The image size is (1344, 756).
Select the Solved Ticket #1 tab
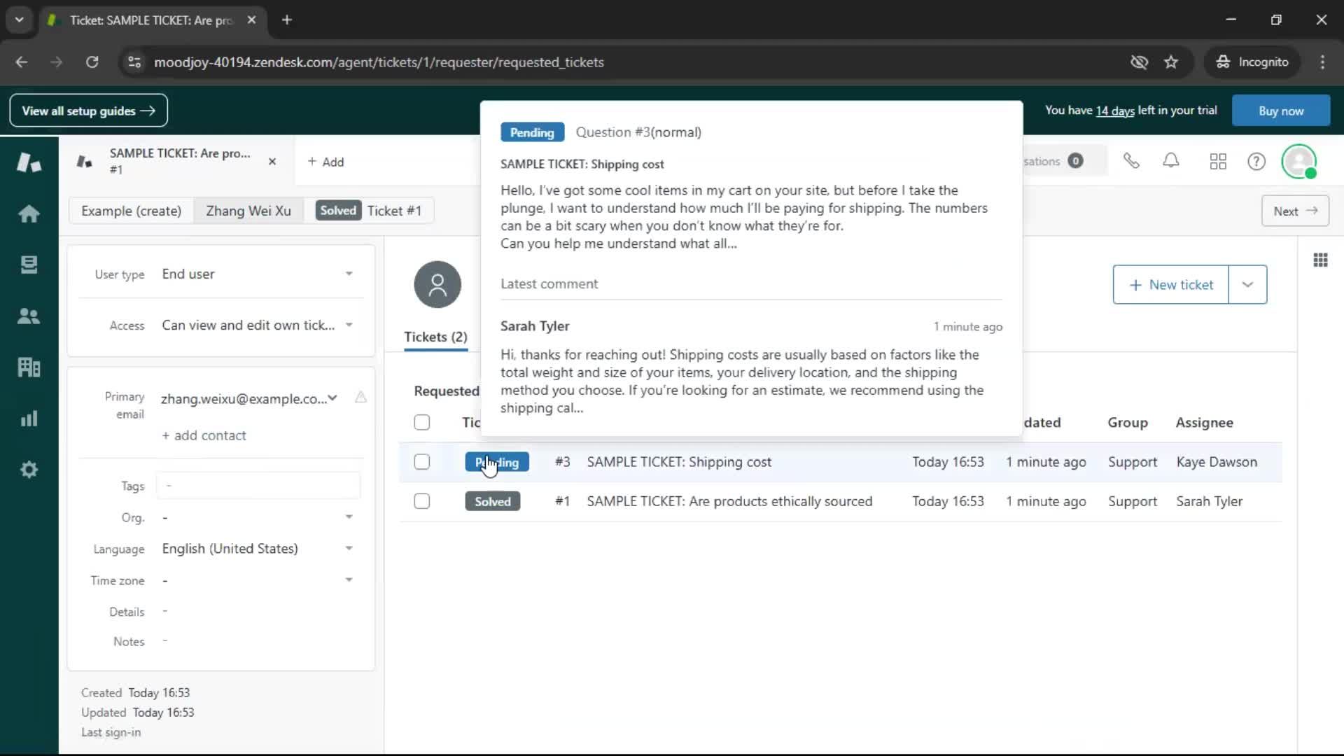click(x=370, y=211)
